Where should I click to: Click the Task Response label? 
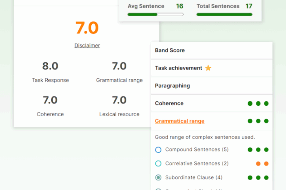pos(50,80)
